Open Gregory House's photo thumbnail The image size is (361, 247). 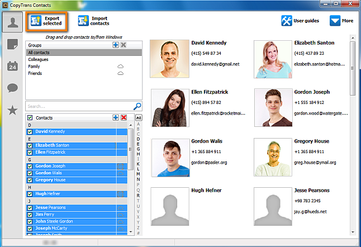(x=273, y=157)
